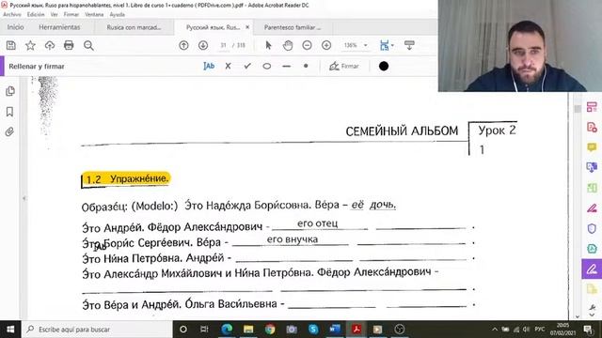Open the Task View taskbar button

(204, 330)
